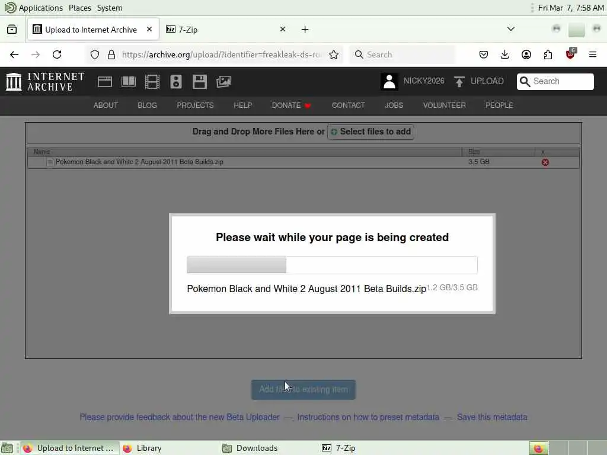This screenshot has width=607, height=455.
Task: Click the Add files to existing item button
Action: pos(303,390)
